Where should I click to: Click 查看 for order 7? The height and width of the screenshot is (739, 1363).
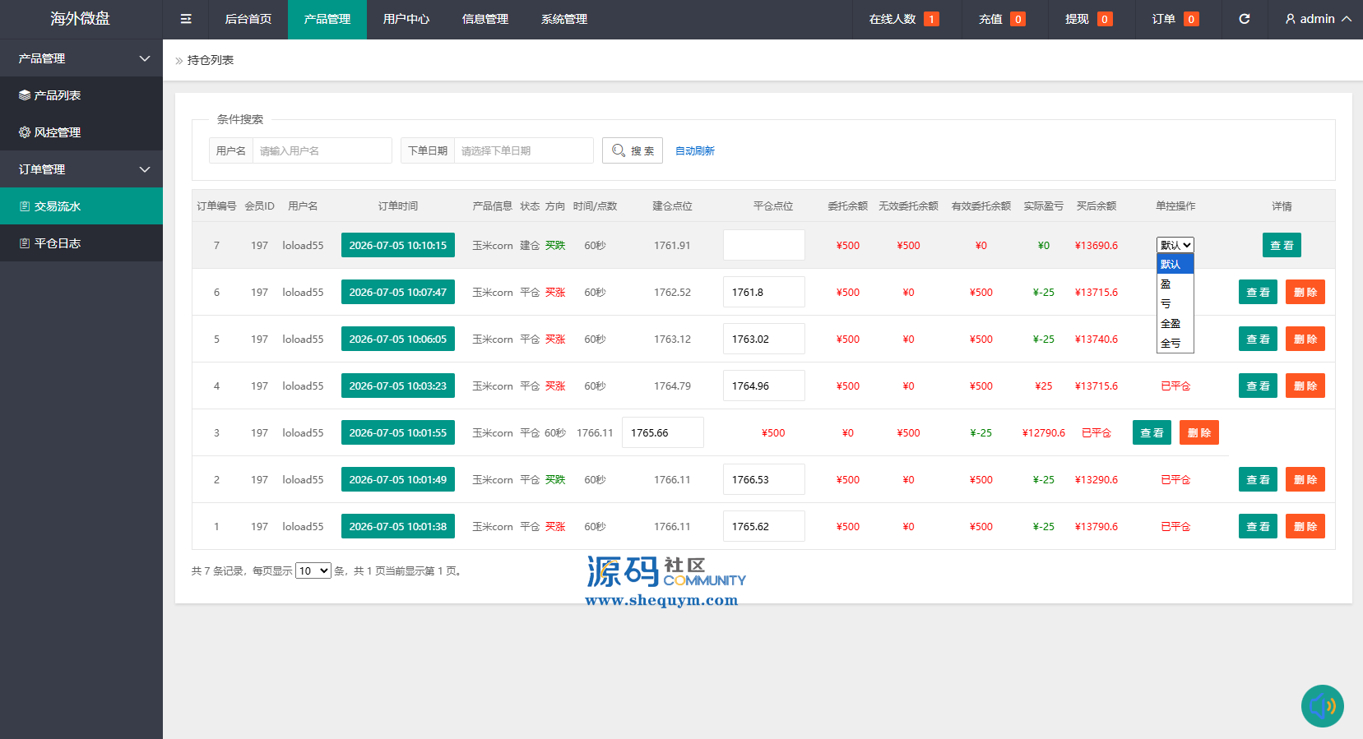point(1282,245)
